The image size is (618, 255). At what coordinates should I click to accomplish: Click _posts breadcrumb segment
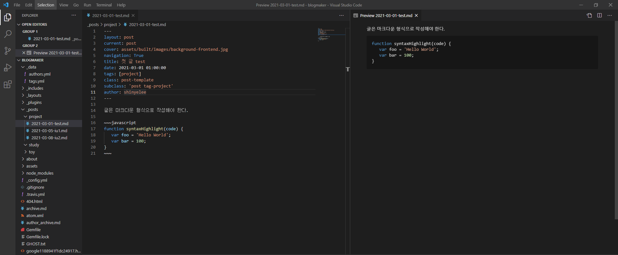point(93,24)
